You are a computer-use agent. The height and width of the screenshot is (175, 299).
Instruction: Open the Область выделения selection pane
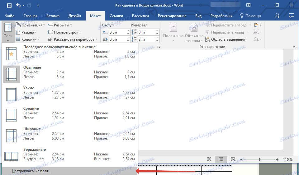point(225,39)
